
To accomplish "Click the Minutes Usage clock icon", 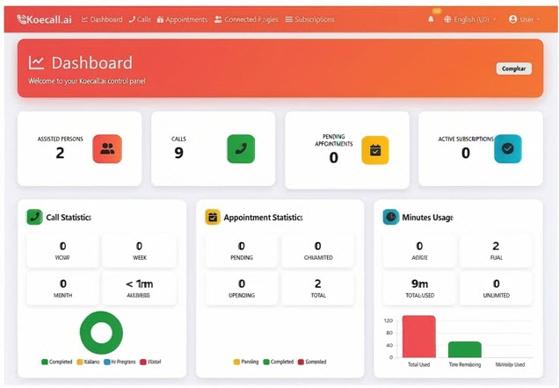I will [390, 217].
